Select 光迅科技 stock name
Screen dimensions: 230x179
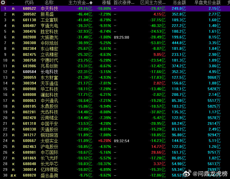(x=49, y=112)
